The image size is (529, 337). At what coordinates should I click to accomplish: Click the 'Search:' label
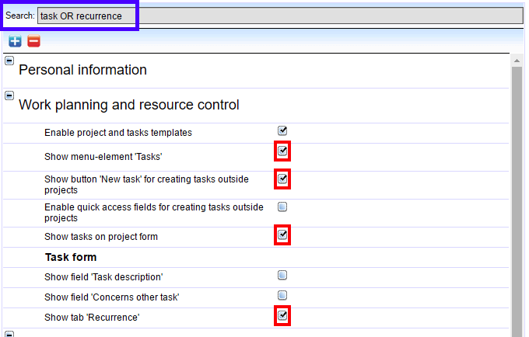pos(19,16)
